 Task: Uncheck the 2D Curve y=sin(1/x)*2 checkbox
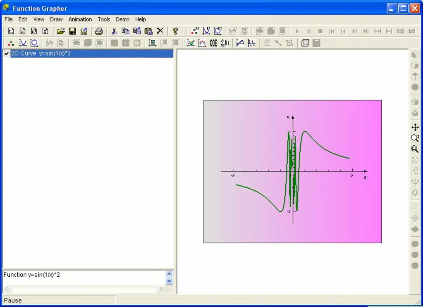point(7,54)
